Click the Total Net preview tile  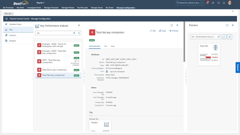point(209,54)
